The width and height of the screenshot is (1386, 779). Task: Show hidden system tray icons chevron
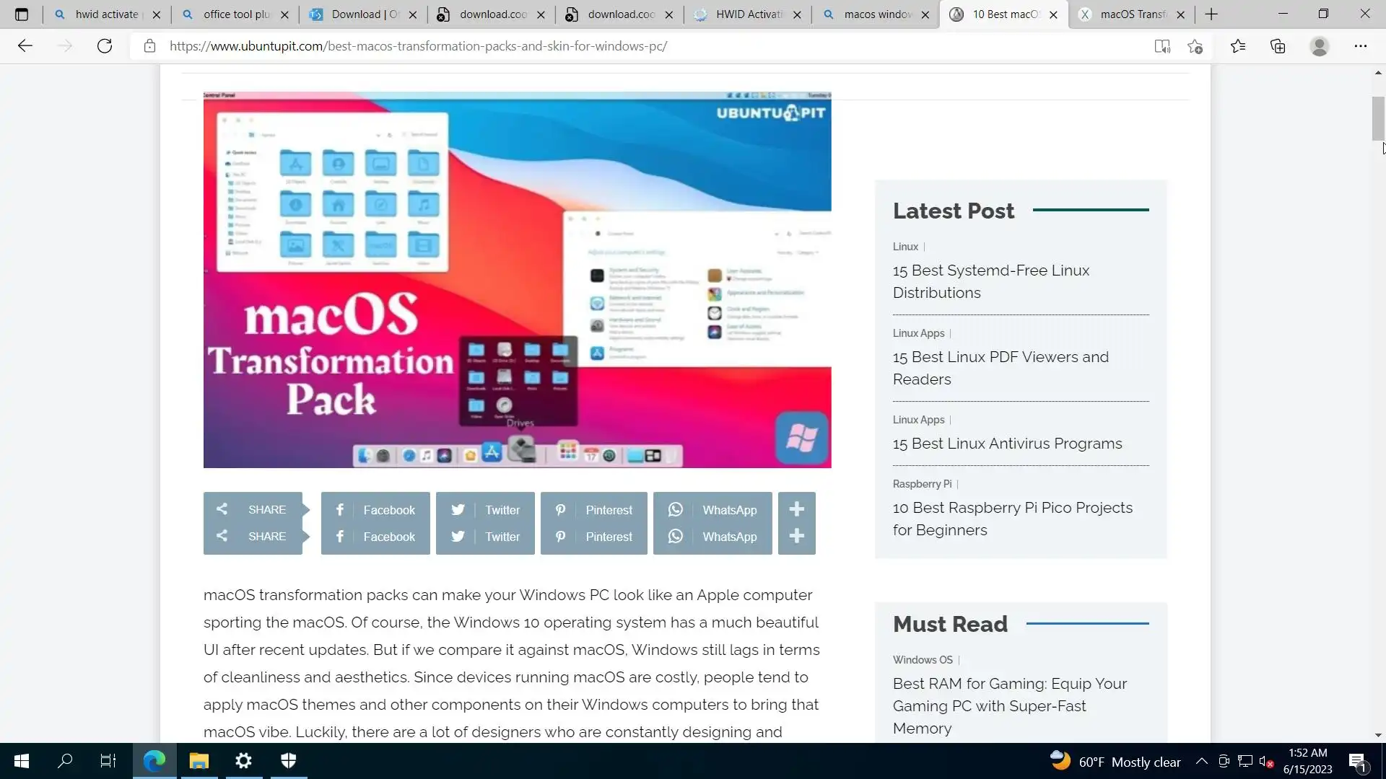[x=1201, y=762]
